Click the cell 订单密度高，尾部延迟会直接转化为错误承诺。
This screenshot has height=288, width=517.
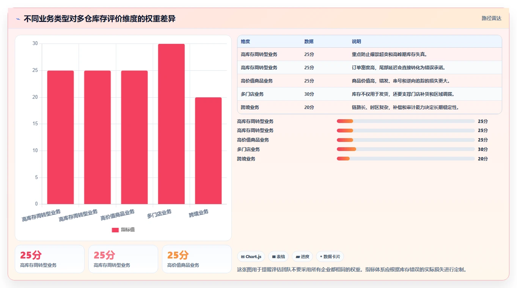[x=399, y=68]
